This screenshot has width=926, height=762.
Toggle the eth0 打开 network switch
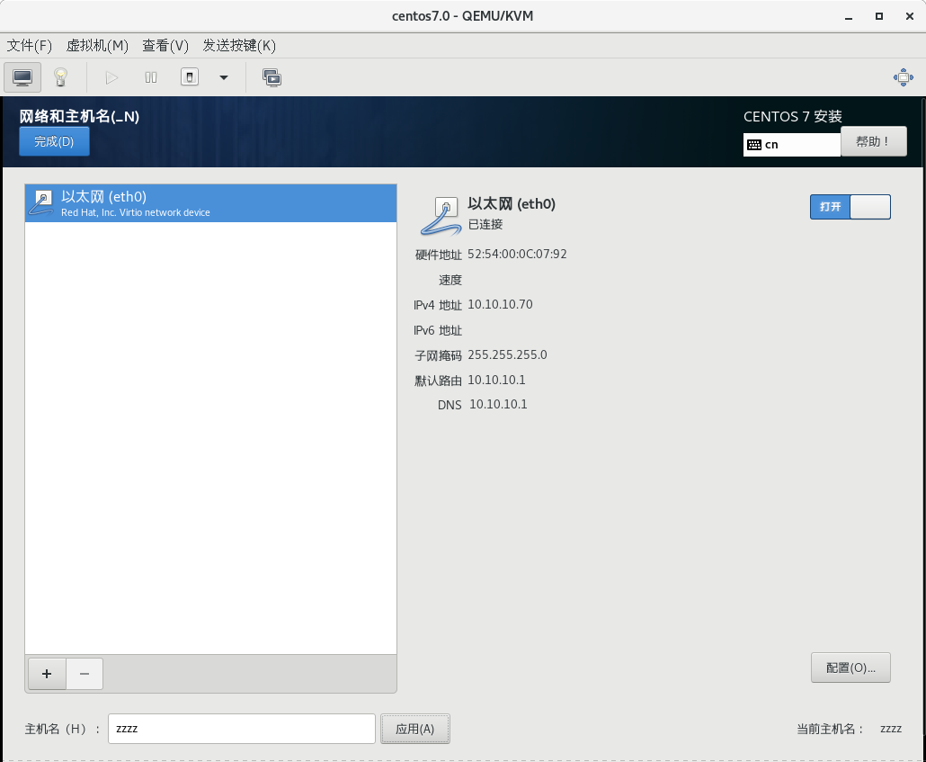[x=850, y=207]
